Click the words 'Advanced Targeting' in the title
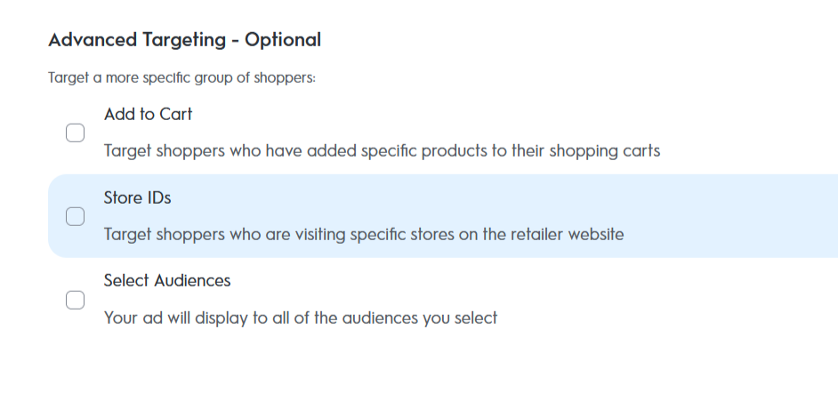Image resolution: width=838 pixels, height=394 pixels. pyautogui.click(x=138, y=40)
